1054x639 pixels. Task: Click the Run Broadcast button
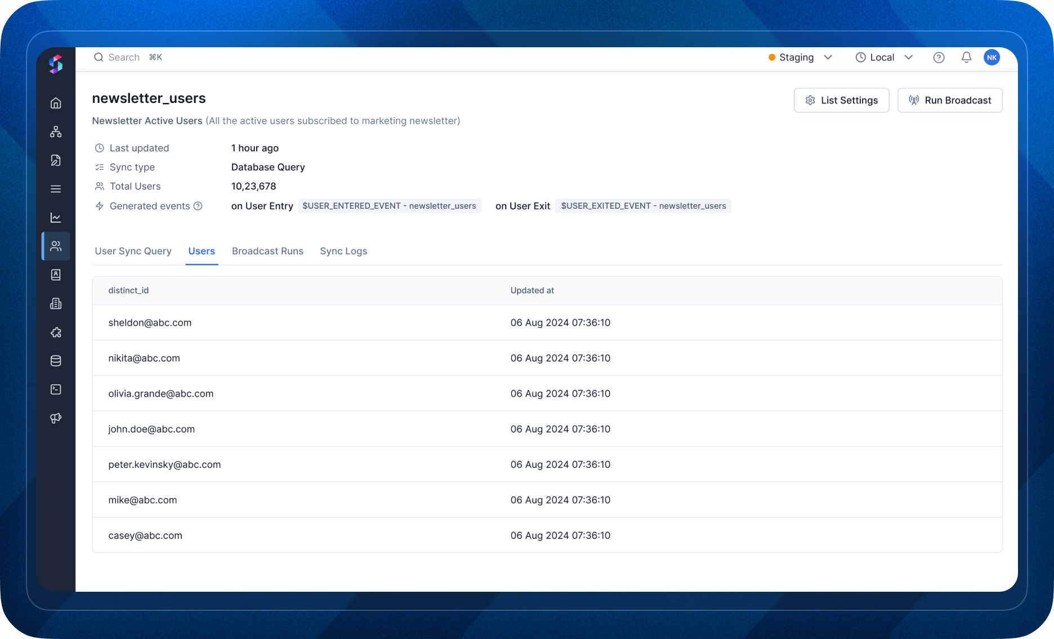click(x=950, y=100)
